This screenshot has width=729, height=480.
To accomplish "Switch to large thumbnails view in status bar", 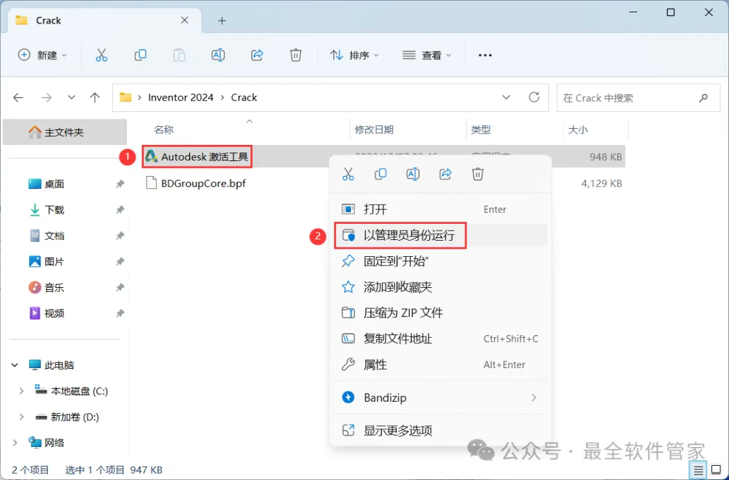I will 716,471.
